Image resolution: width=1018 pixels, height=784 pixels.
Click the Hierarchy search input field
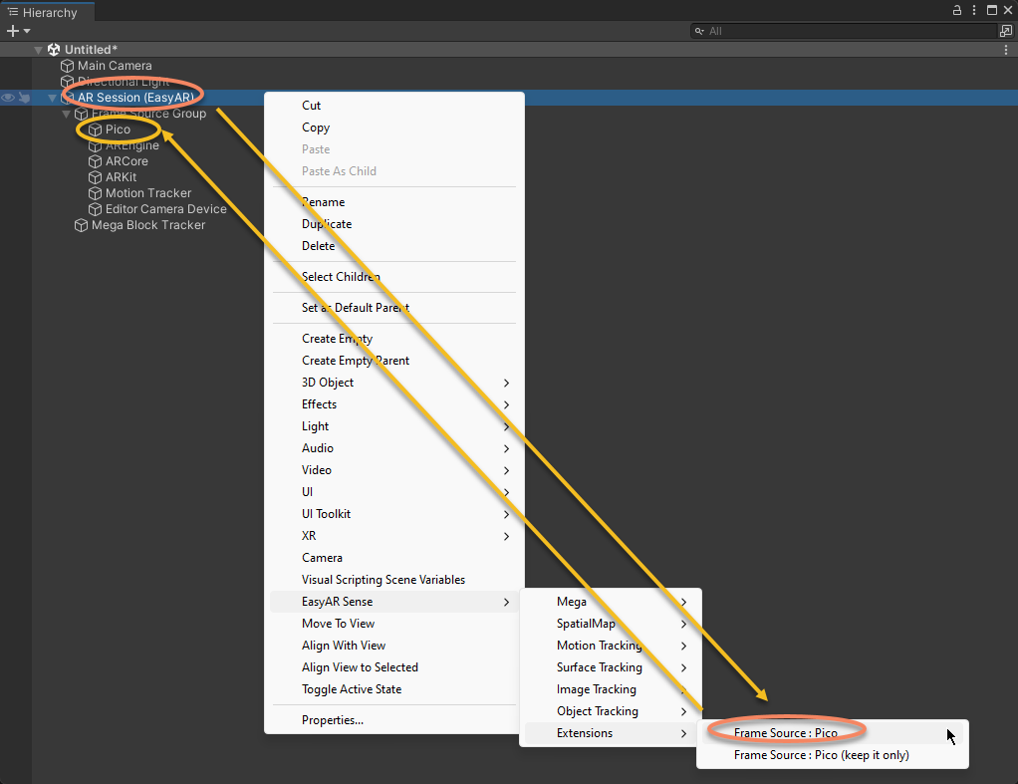pos(847,31)
